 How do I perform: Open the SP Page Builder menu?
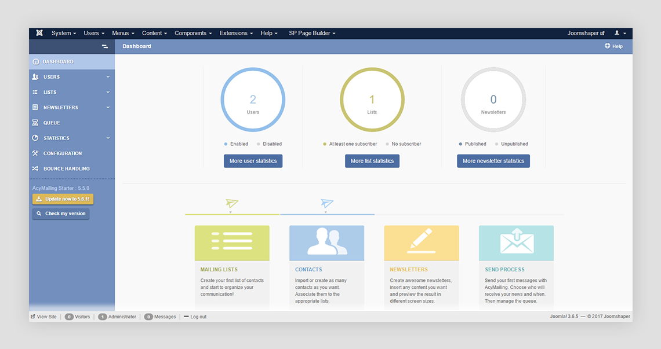coord(312,33)
